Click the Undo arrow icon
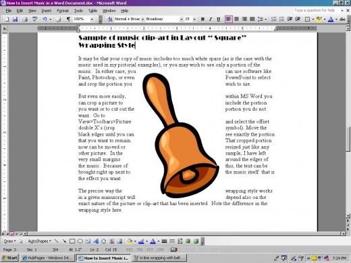Screen dimensions: 351x263 tap(45, 20)
